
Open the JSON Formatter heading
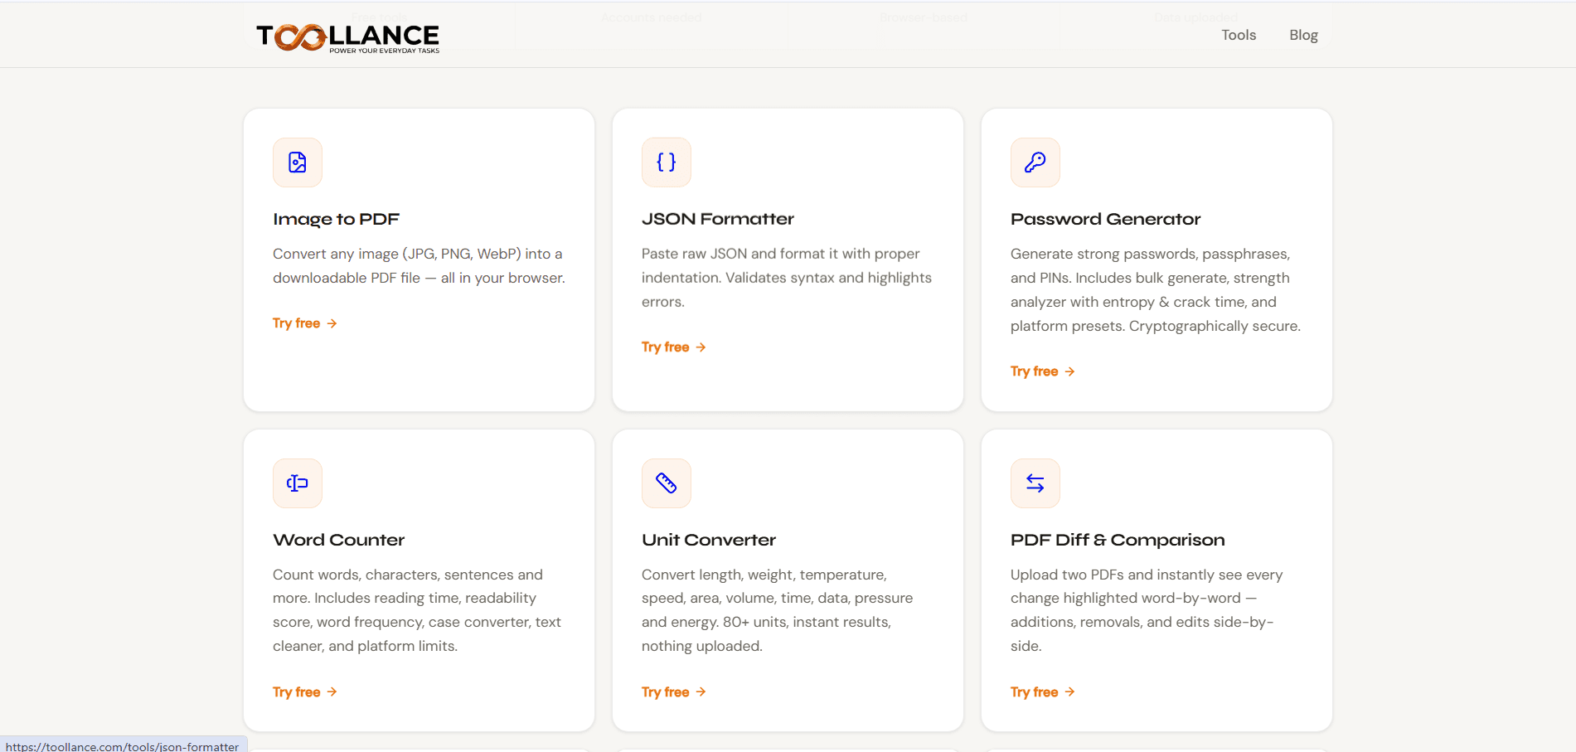718,219
